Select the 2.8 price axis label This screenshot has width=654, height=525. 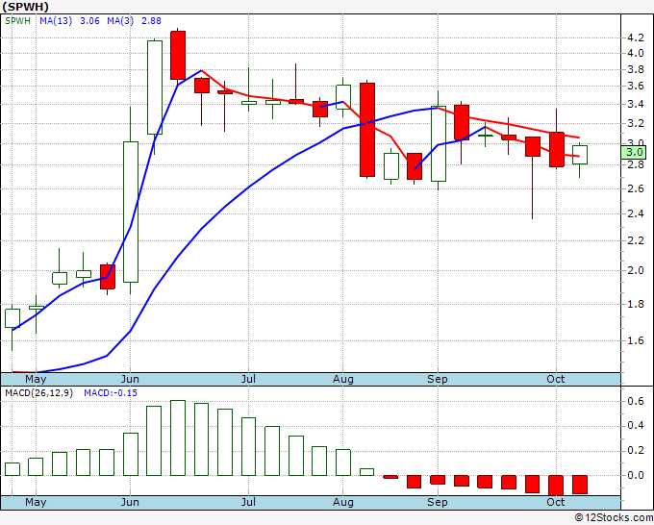click(635, 164)
